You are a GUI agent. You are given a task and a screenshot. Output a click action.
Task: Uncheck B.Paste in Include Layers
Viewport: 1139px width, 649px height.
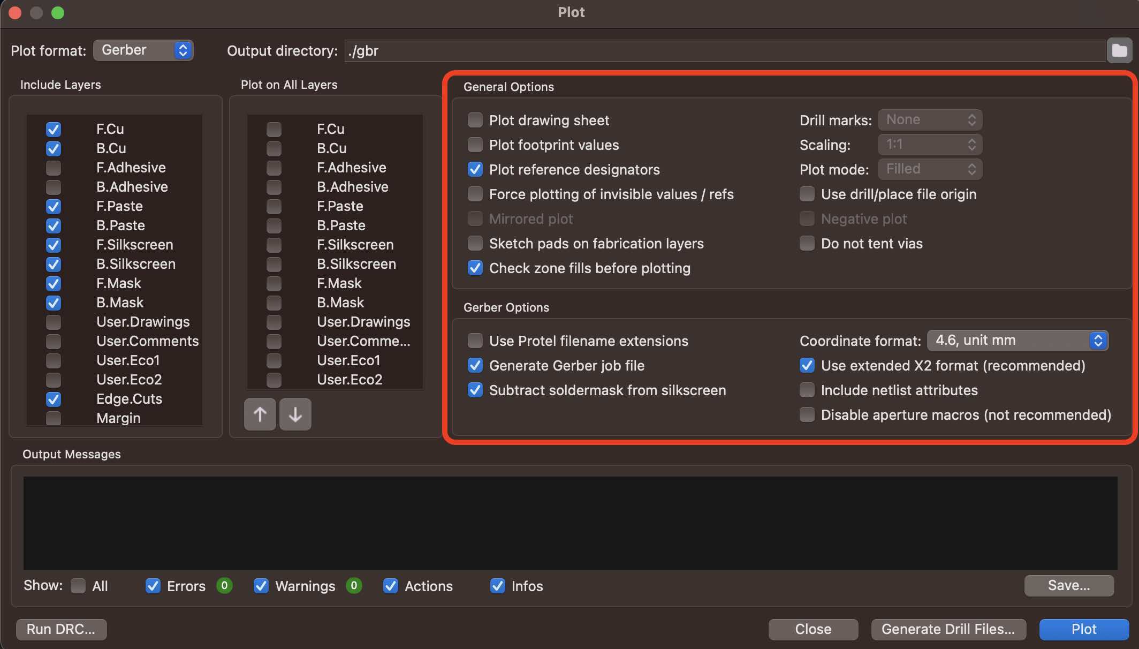(54, 225)
